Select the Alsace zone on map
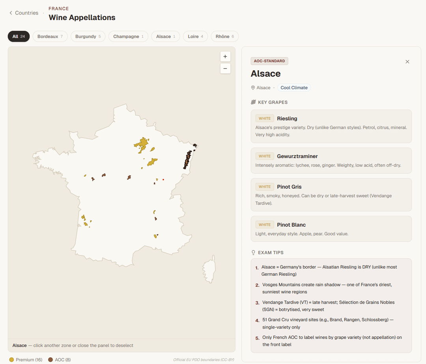The width and height of the screenshot is (426, 364). [187, 160]
